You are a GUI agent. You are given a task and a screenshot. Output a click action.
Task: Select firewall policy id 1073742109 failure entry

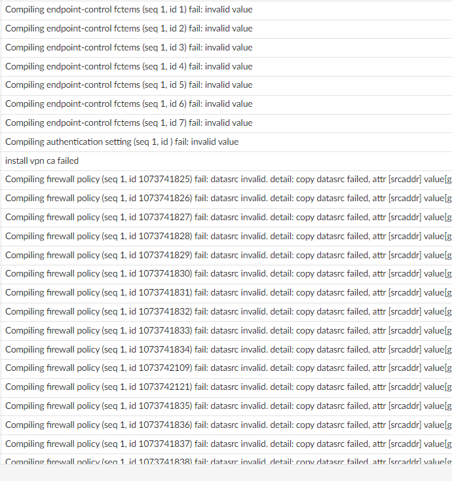[226, 368]
